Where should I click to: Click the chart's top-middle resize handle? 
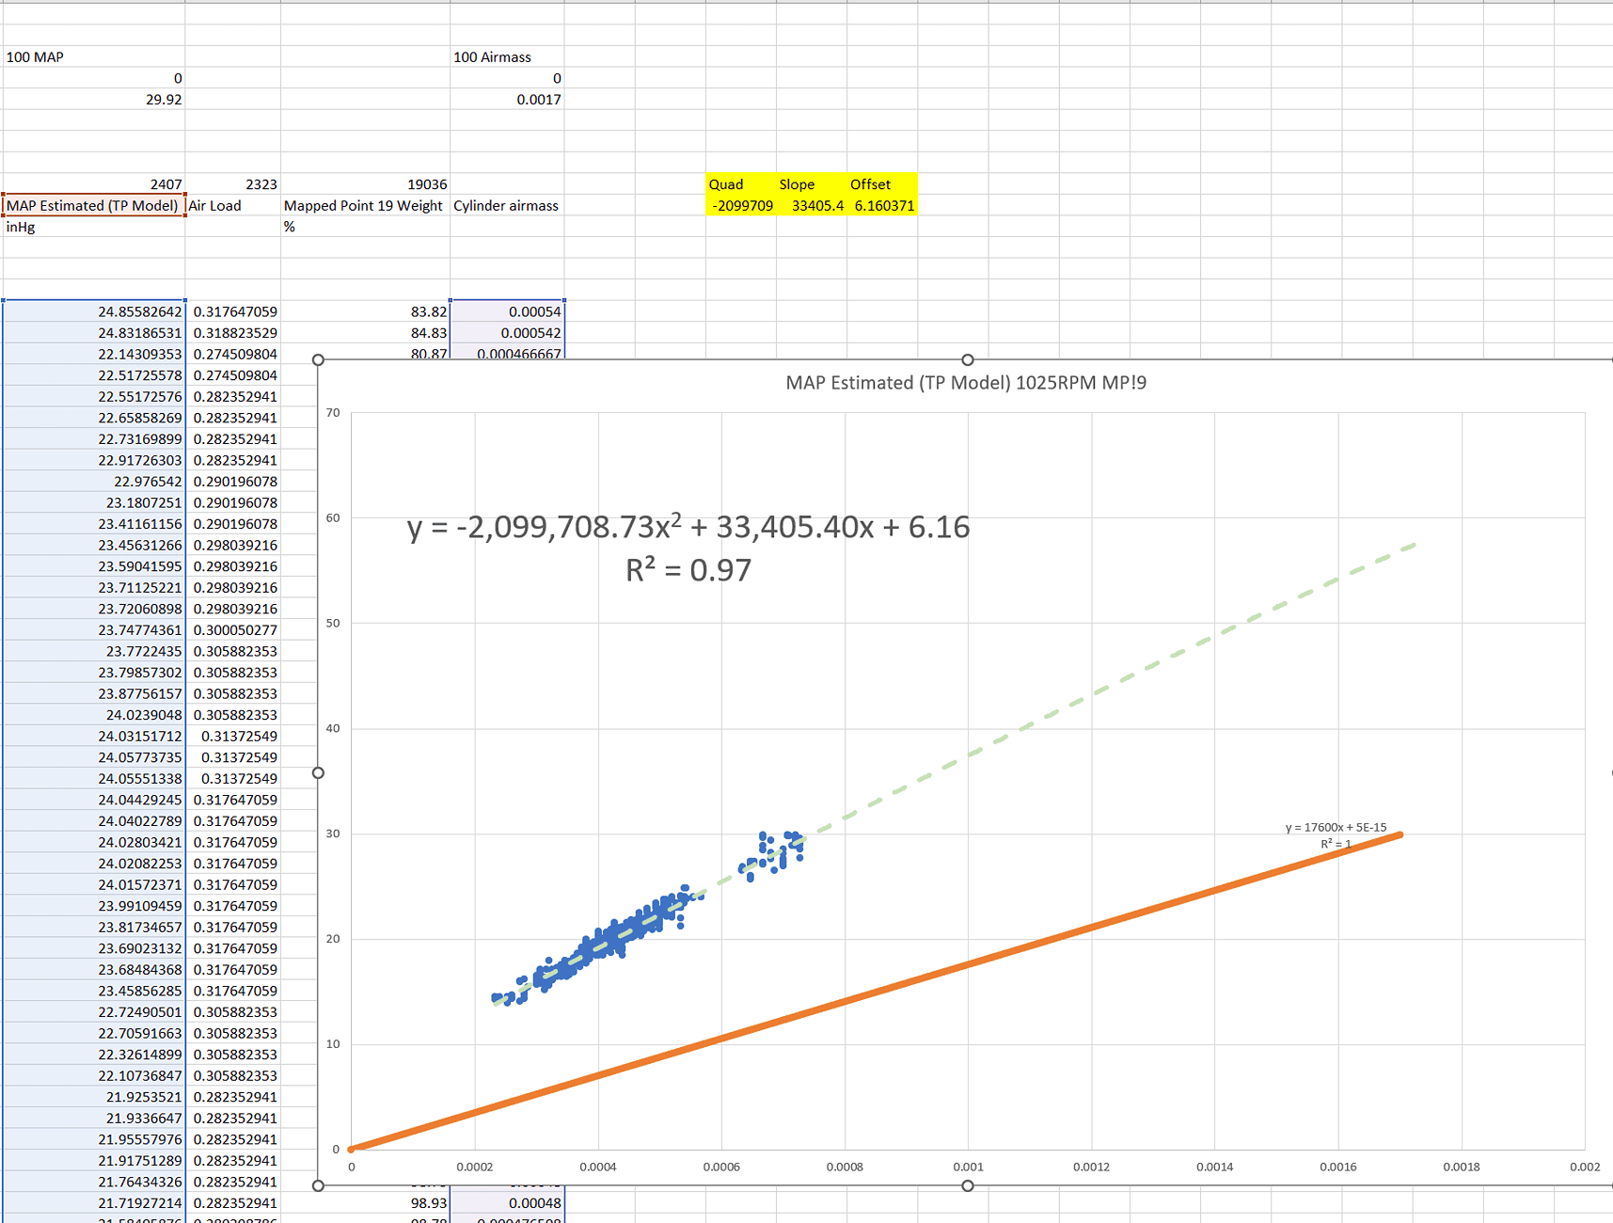[x=967, y=359]
